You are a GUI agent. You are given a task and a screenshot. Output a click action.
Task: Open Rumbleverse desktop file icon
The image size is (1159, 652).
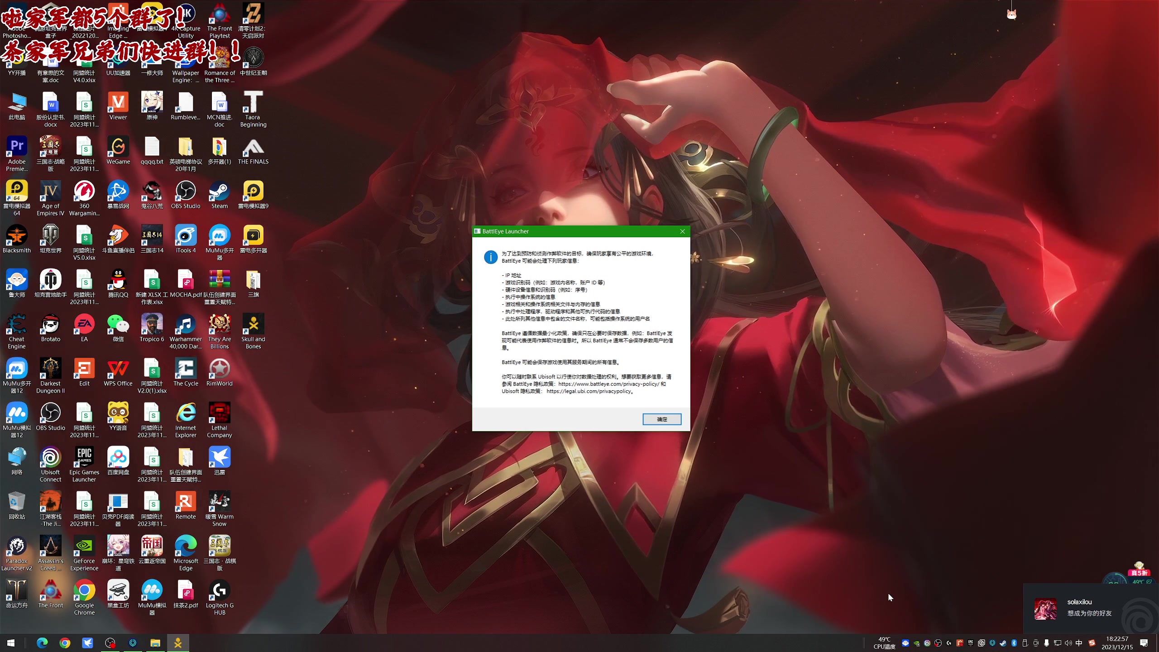click(186, 106)
